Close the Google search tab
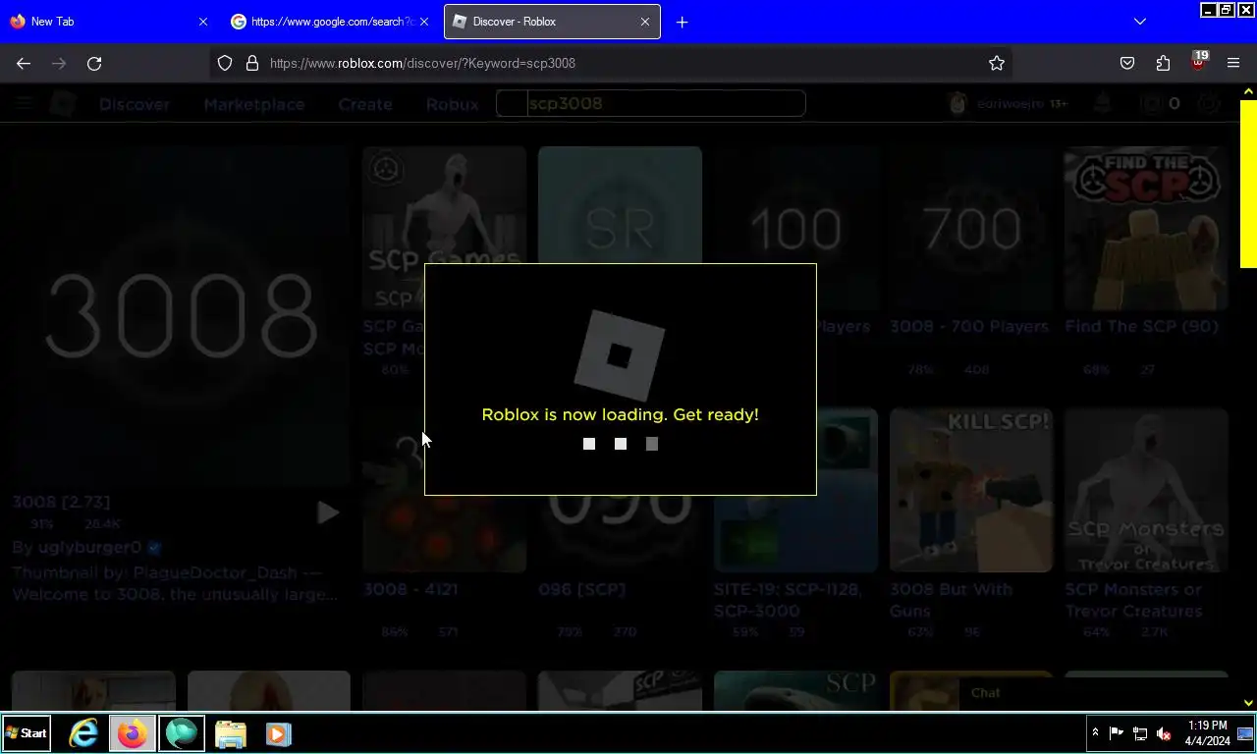 coord(424,22)
